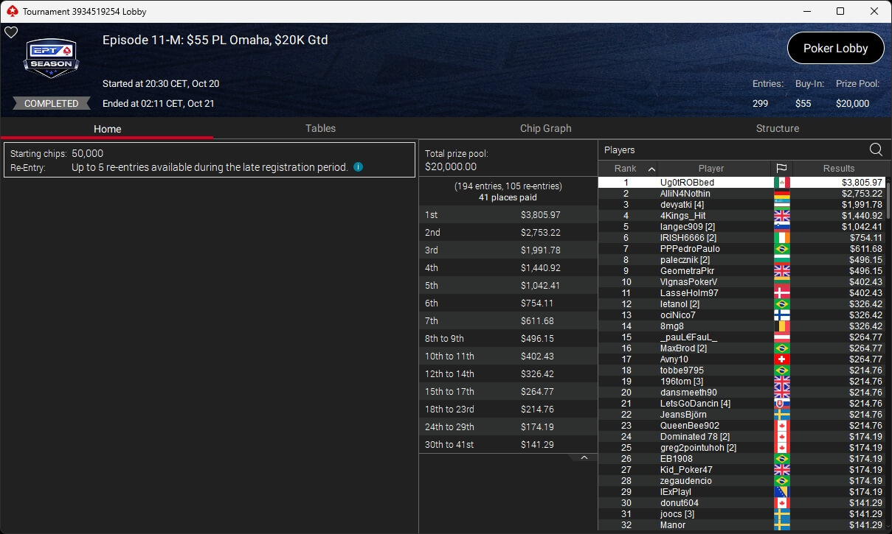The height and width of the screenshot is (534, 892).
Task: Go to the Home tab
Action: 107,129
